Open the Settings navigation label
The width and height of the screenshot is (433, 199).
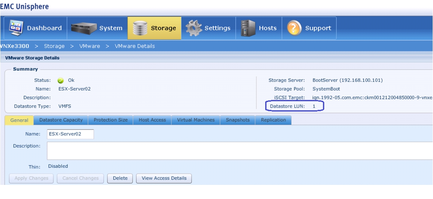point(217,28)
